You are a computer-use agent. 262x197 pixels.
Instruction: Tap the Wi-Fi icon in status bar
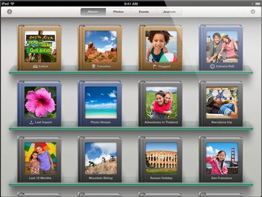point(13,4)
